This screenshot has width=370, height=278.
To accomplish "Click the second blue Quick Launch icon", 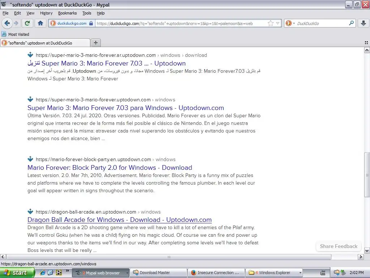I will 50,273.
